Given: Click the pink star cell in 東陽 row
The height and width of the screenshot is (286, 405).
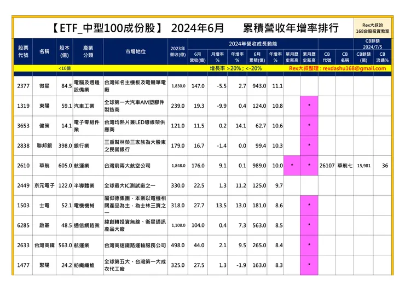Looking at the screenshot, I should click(x=309, y=106).
